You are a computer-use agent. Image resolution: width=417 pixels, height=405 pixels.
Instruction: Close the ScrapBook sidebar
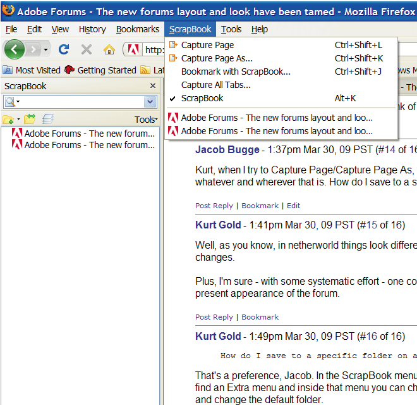153,86
